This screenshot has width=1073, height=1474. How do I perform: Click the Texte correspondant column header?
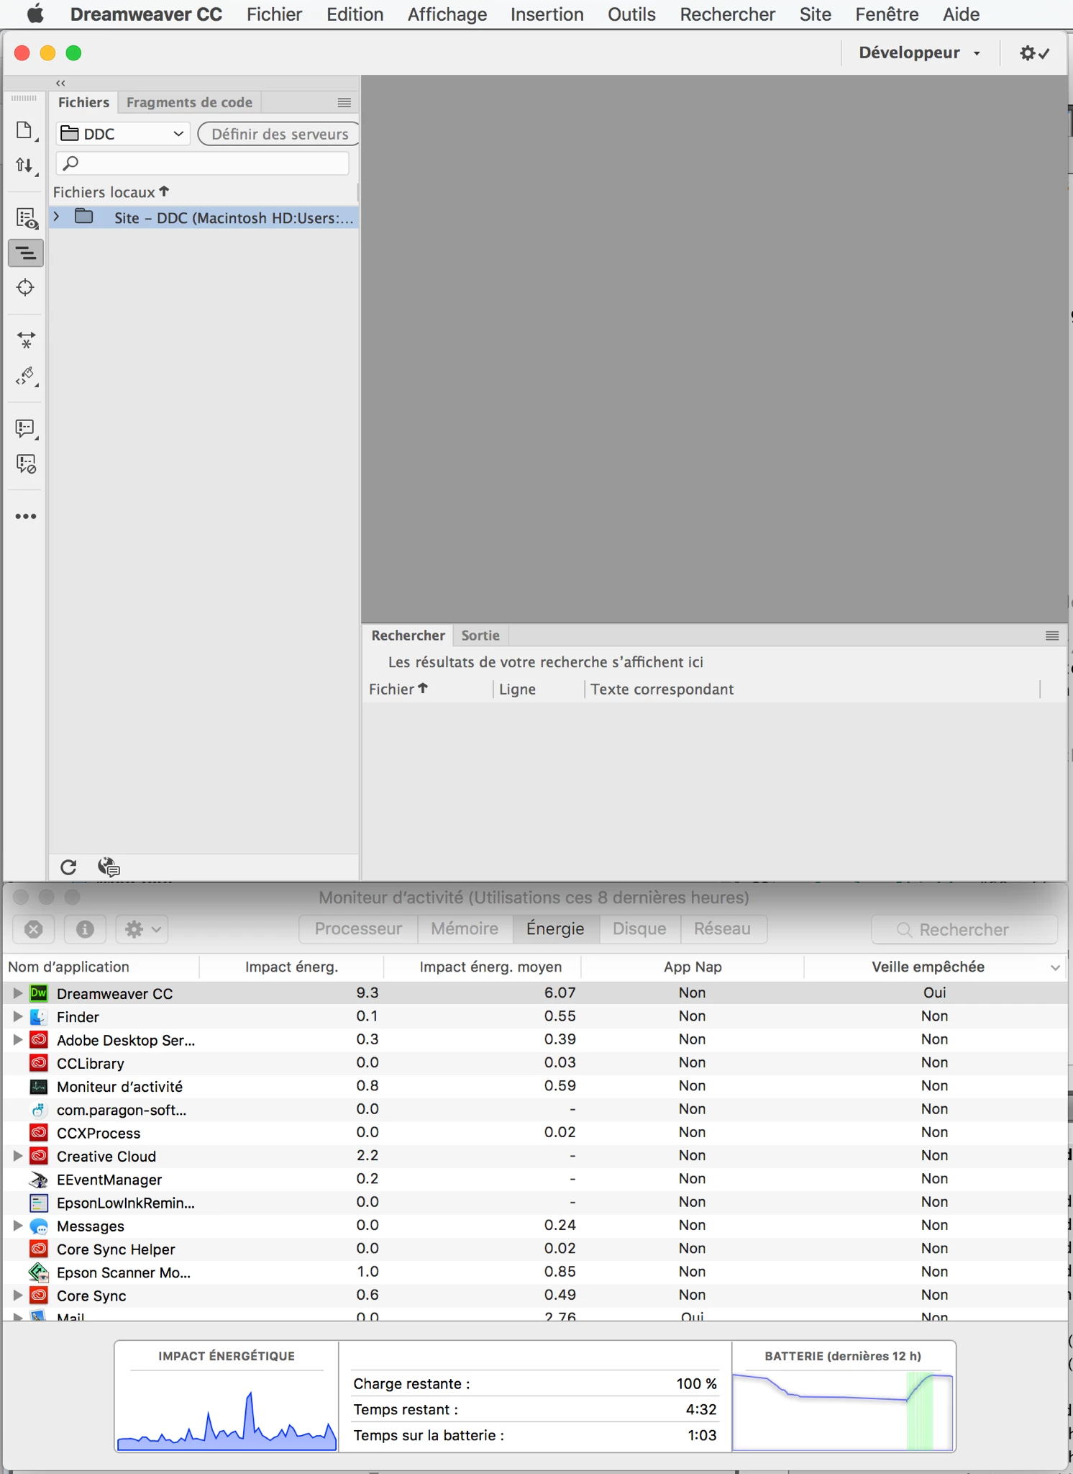coord(662,689)
